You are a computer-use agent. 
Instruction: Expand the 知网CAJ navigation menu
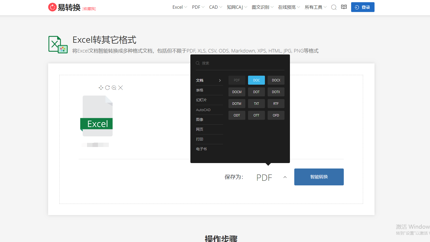click(x=237, y=7)
